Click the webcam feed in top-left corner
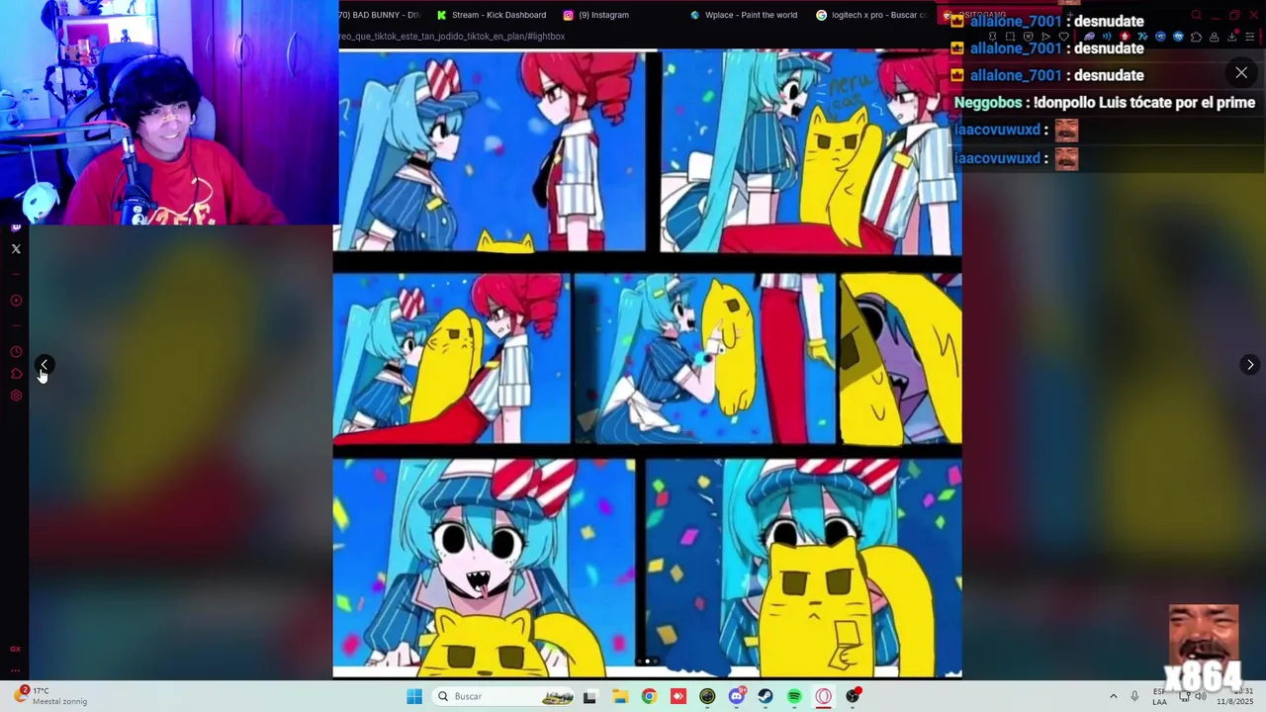Screen dimensions: 1266x712 169,112
